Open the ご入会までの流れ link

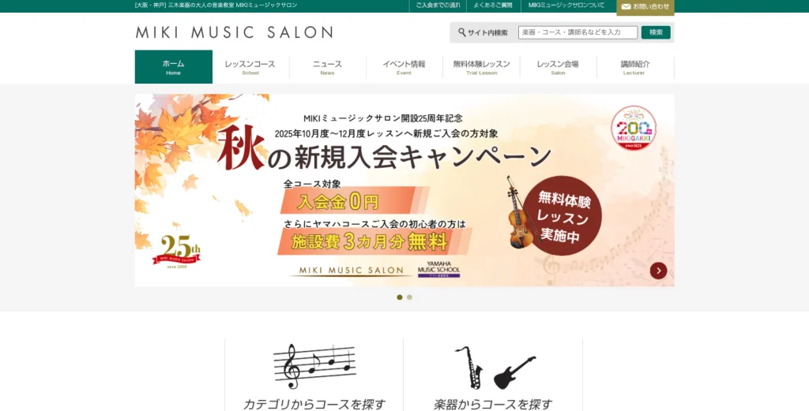pyautogui.click(x=438, y=6)
